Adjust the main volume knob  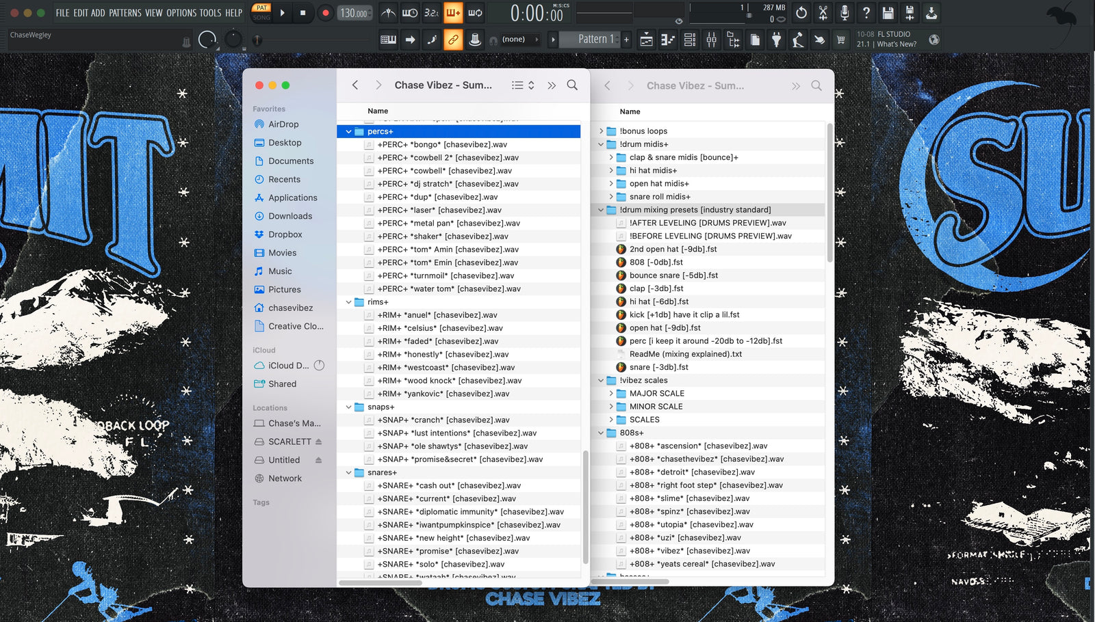[207, 40]
